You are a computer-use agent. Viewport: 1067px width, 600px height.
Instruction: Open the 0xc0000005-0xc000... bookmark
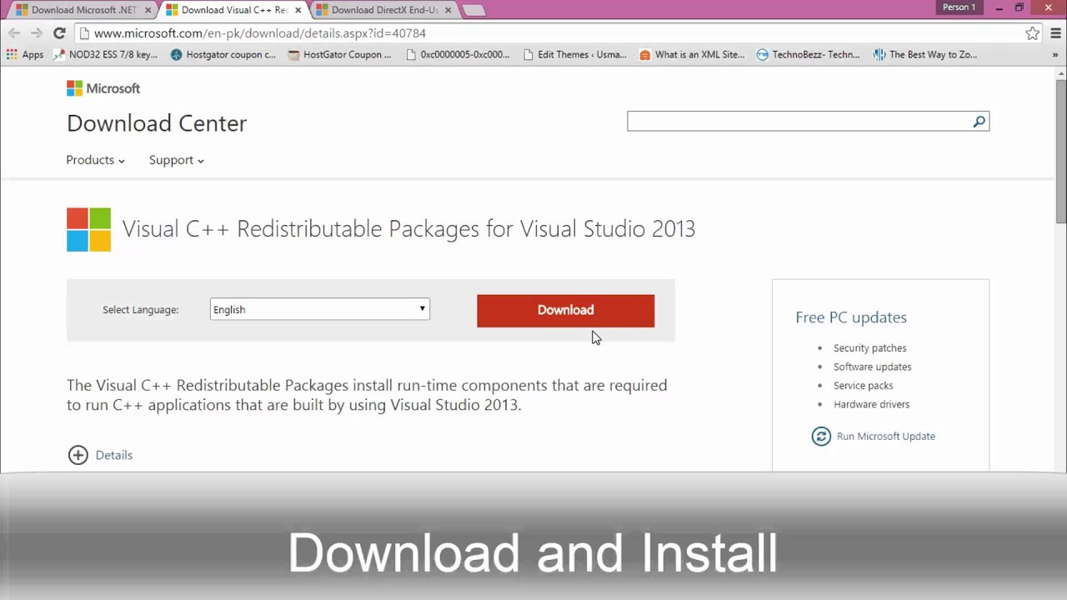[x=458, y=55]
